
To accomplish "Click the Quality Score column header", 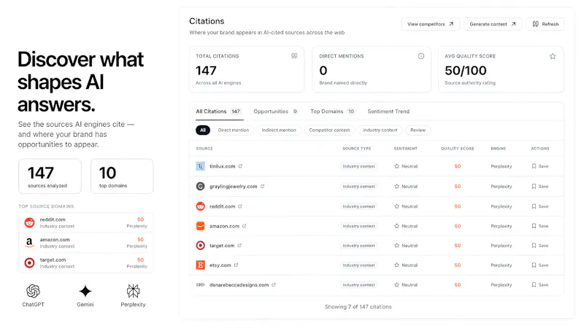I will click(458, 149).
